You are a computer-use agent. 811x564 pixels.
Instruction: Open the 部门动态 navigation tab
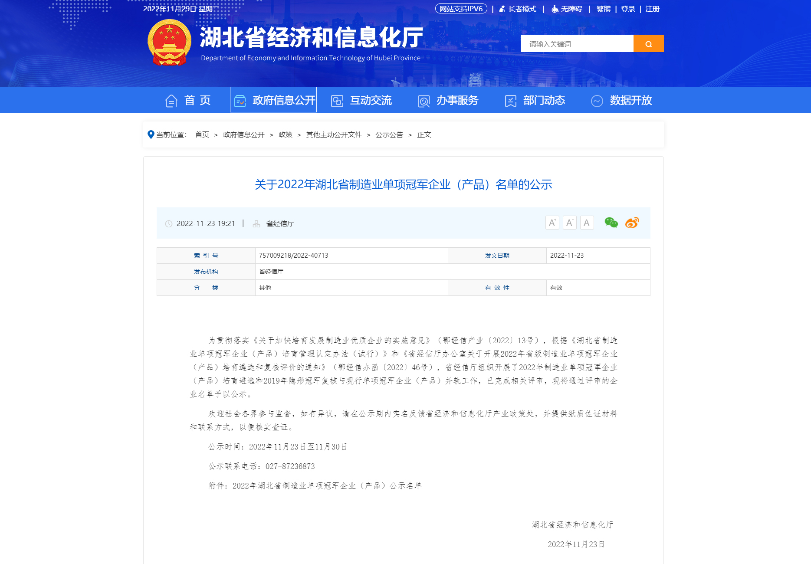[535, 100]
